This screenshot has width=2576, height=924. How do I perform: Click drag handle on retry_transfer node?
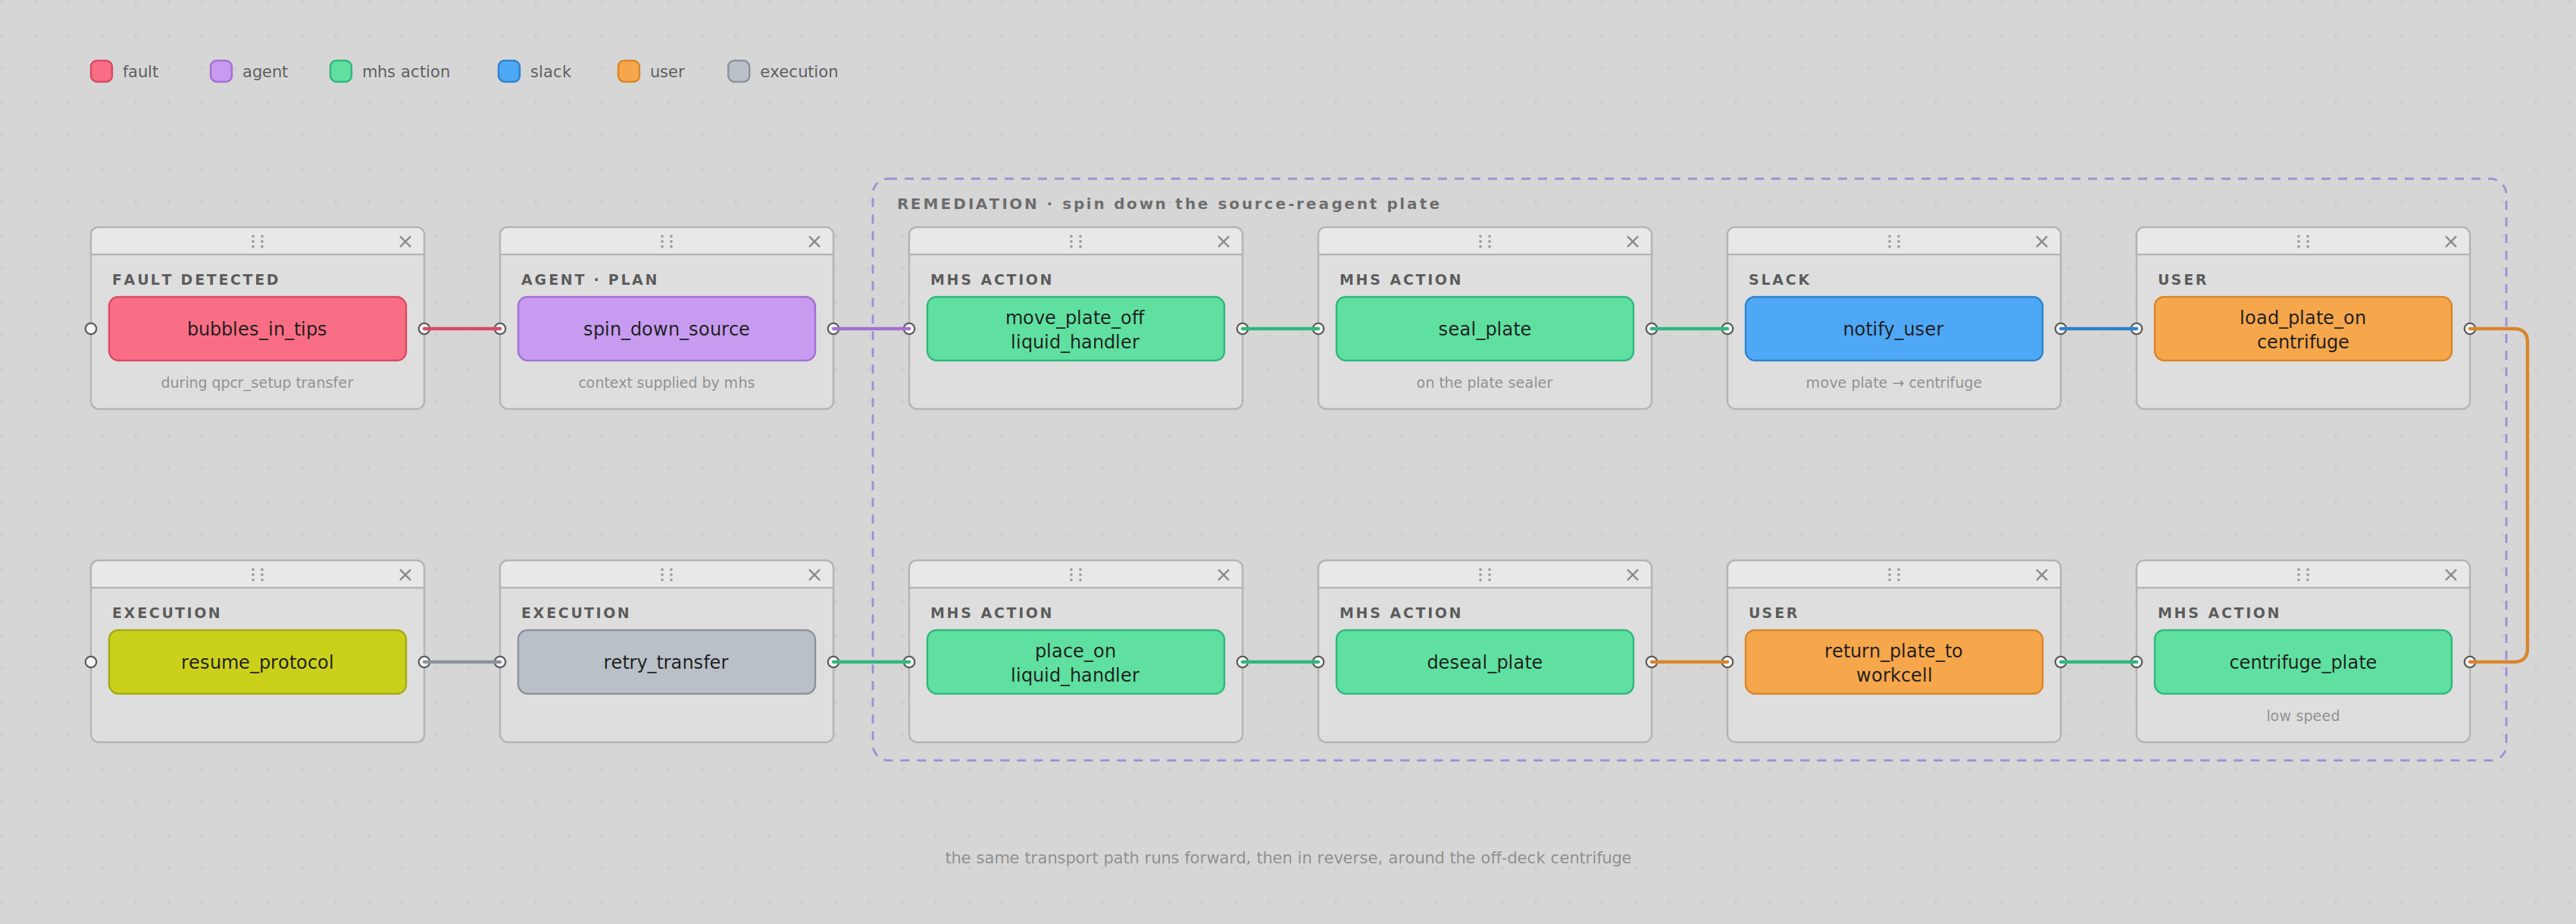tap(666, 575)
